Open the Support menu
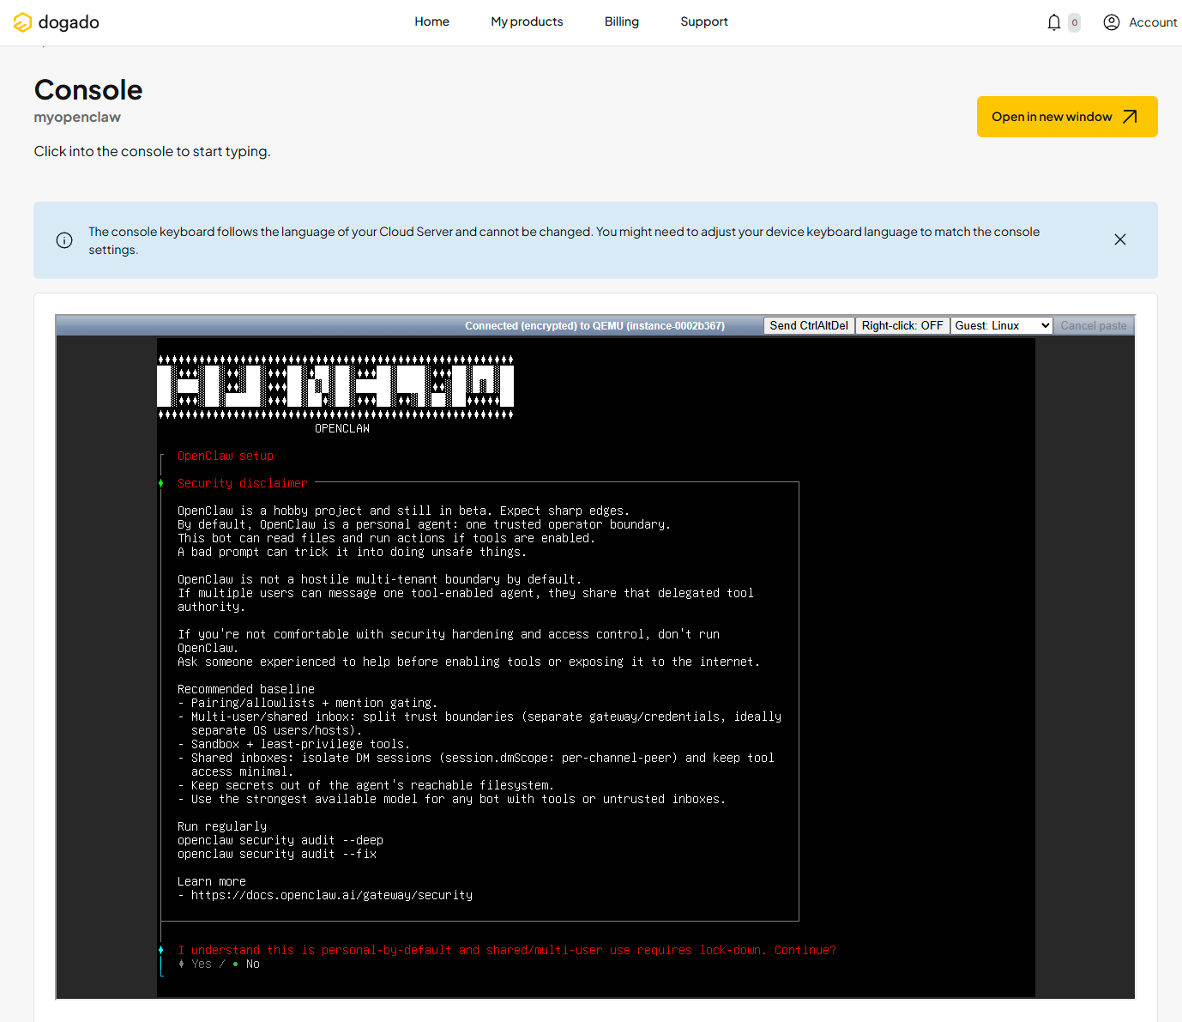1182x1022 pixels. coord(704,21)
